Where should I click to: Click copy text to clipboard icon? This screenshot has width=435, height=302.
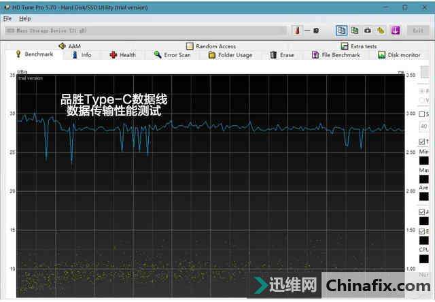click(x=341, y=30)
